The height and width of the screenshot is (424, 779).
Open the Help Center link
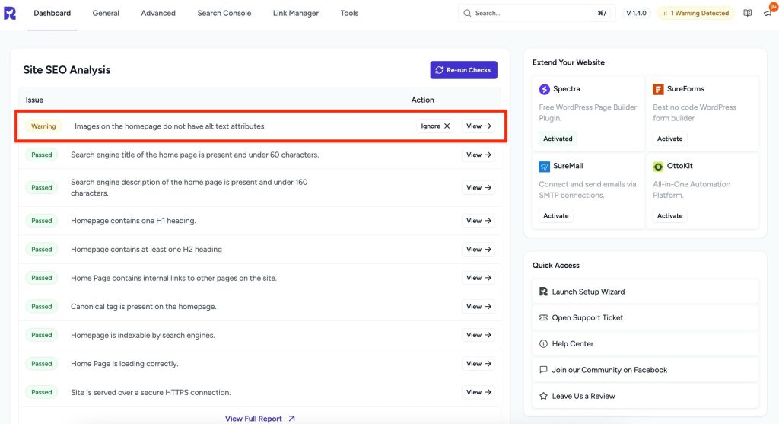[x=573, y=344]
